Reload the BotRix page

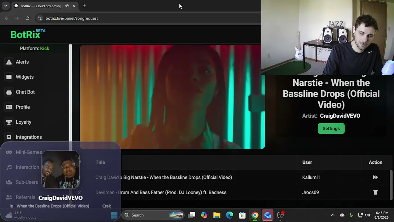(x=27, y=18)
